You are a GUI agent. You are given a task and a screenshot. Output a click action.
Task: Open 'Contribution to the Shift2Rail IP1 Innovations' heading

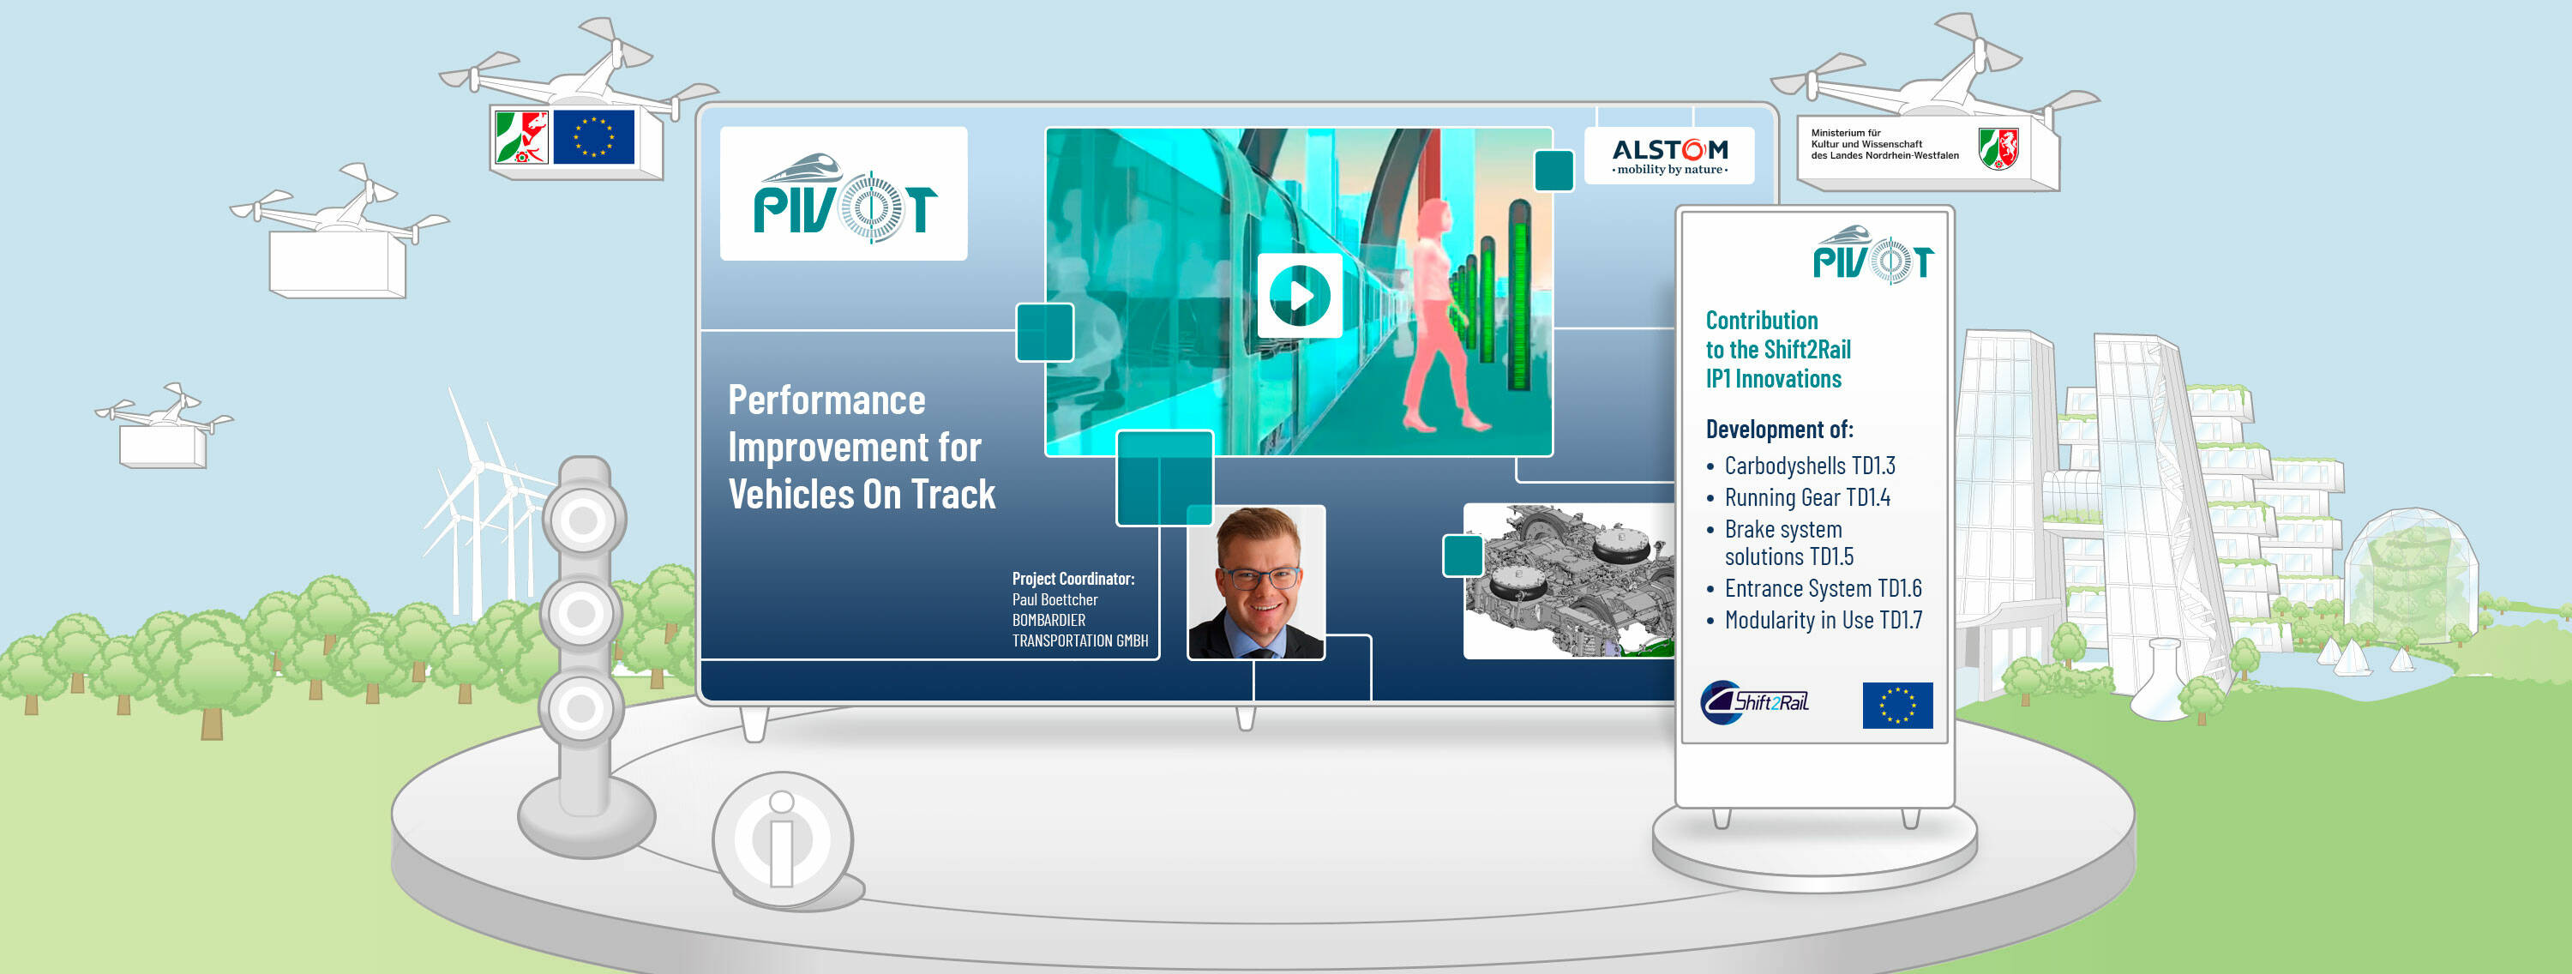point(1778,350)
